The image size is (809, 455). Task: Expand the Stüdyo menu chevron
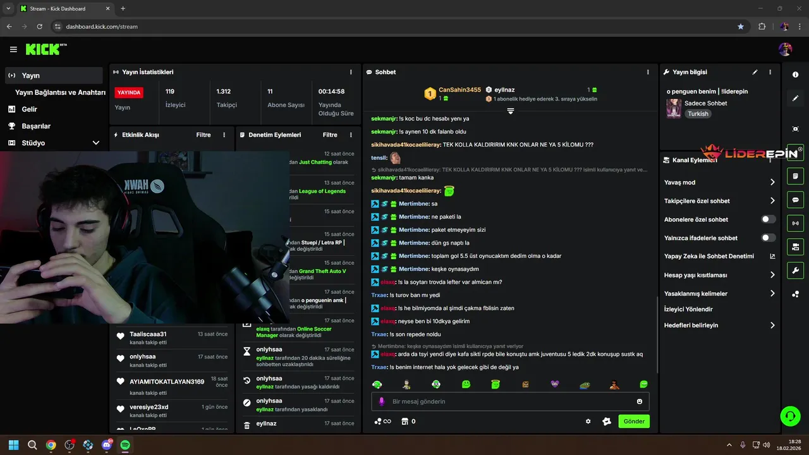96,143
